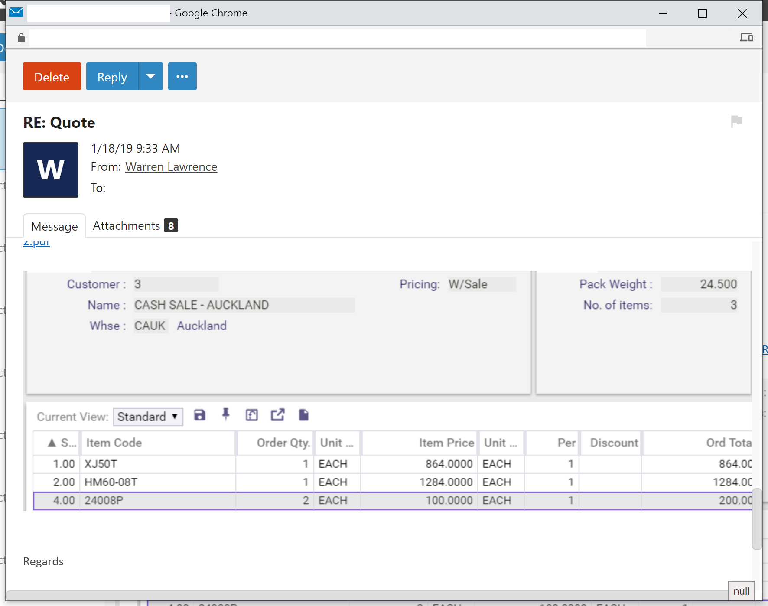Click the lock icon in address bar
768x606 pixels.
[21, 38]
